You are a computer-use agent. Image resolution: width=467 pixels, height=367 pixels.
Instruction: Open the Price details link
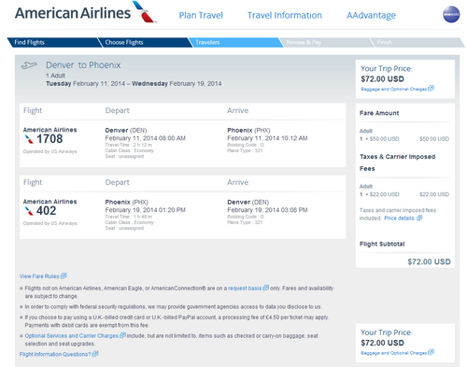399,219
